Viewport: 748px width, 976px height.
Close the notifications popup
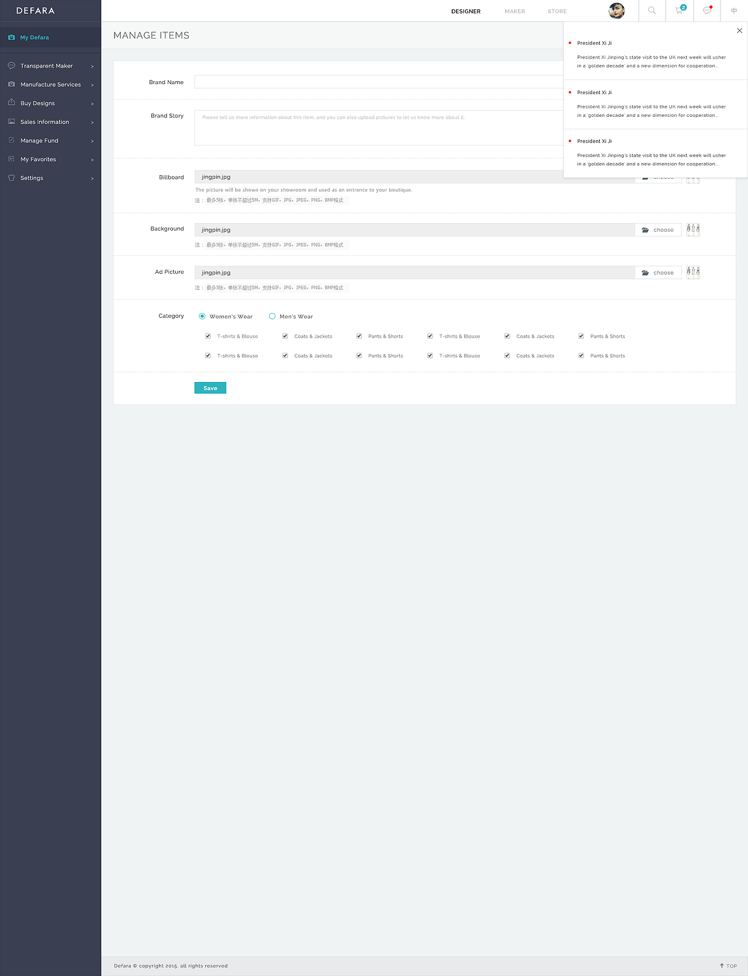click(x=739, y=30)
